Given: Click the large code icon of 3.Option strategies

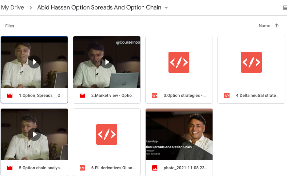Looking at the screenshot, I should coord(179,62).
